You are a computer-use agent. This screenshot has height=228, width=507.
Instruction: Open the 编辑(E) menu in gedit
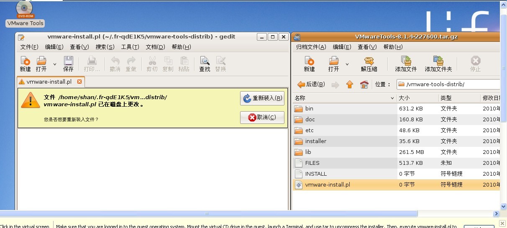[x=54, y=47]
